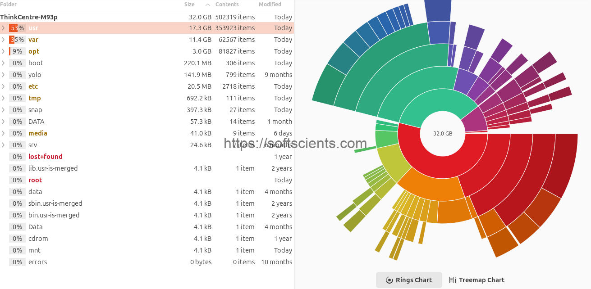591x289 pixels.
Task: Select the ThinkCentre-M93p root row
Action: point(29,17)
